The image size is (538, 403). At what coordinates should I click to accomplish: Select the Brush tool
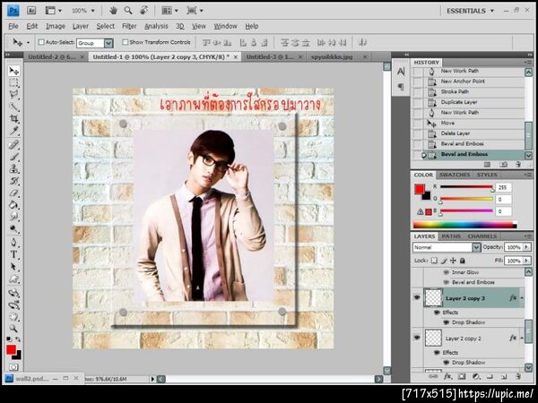[13, 157]
